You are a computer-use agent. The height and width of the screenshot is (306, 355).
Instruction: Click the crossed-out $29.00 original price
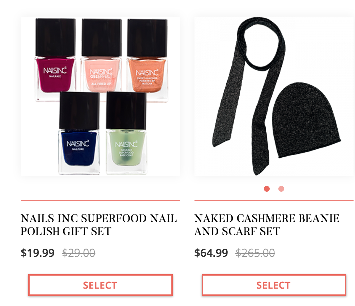[78, 253]
